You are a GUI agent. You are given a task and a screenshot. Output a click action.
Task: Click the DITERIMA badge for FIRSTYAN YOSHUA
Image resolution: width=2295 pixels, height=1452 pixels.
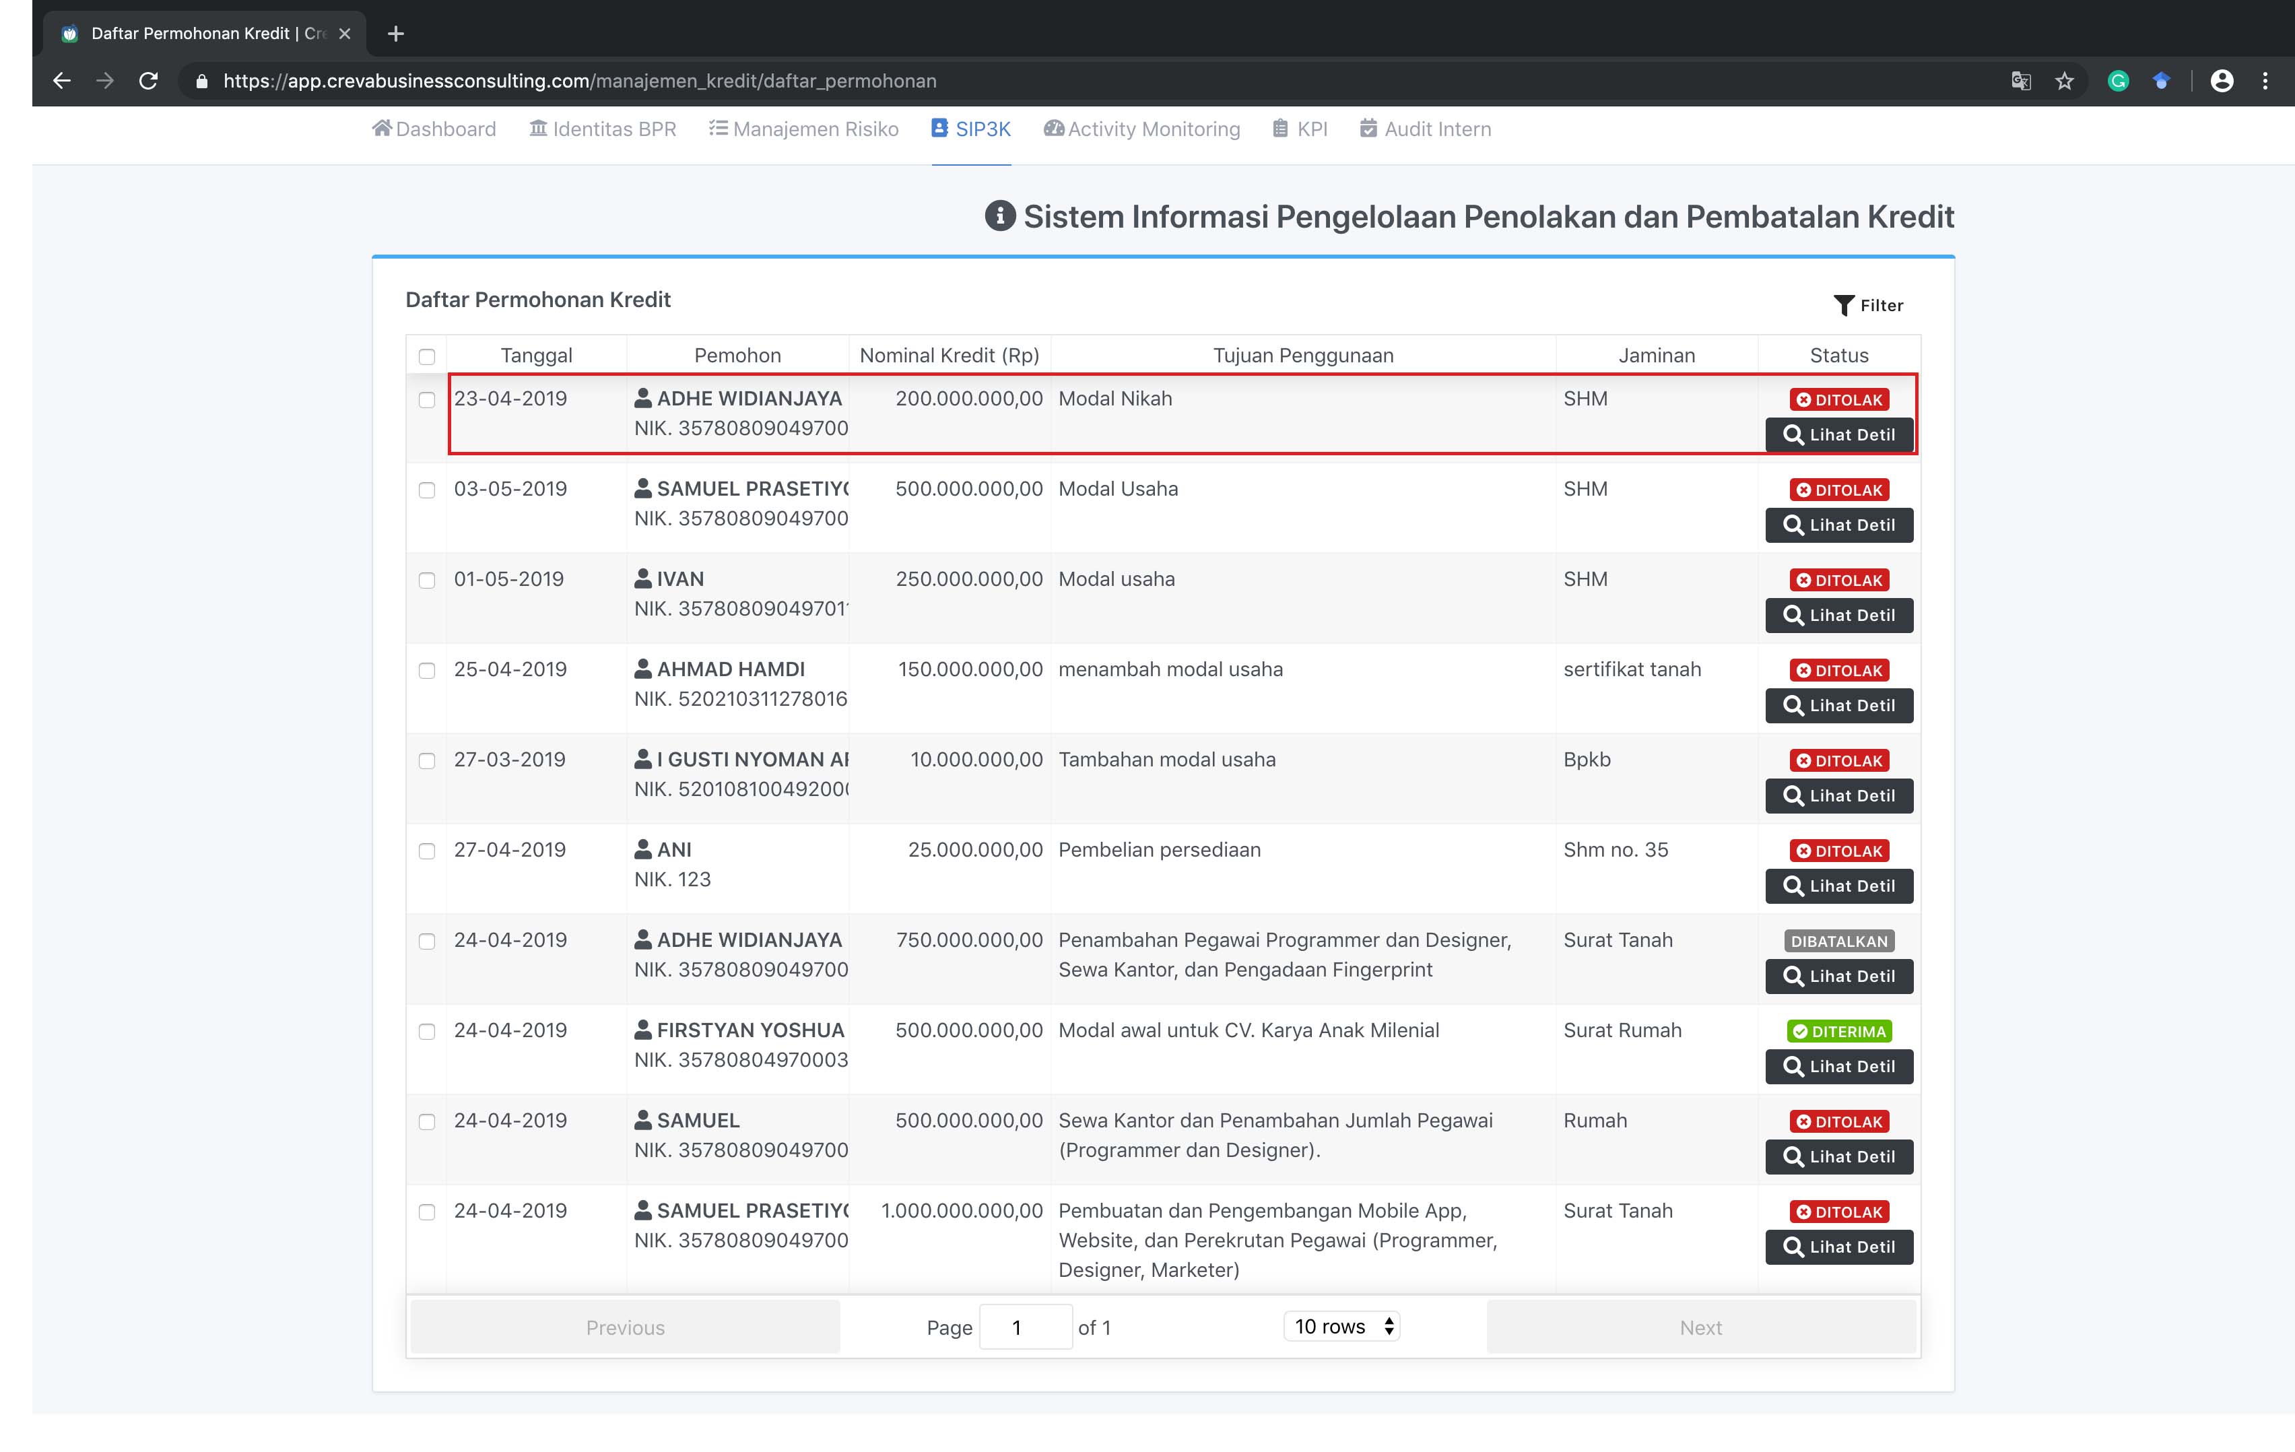click(x=1838, y=1032)
